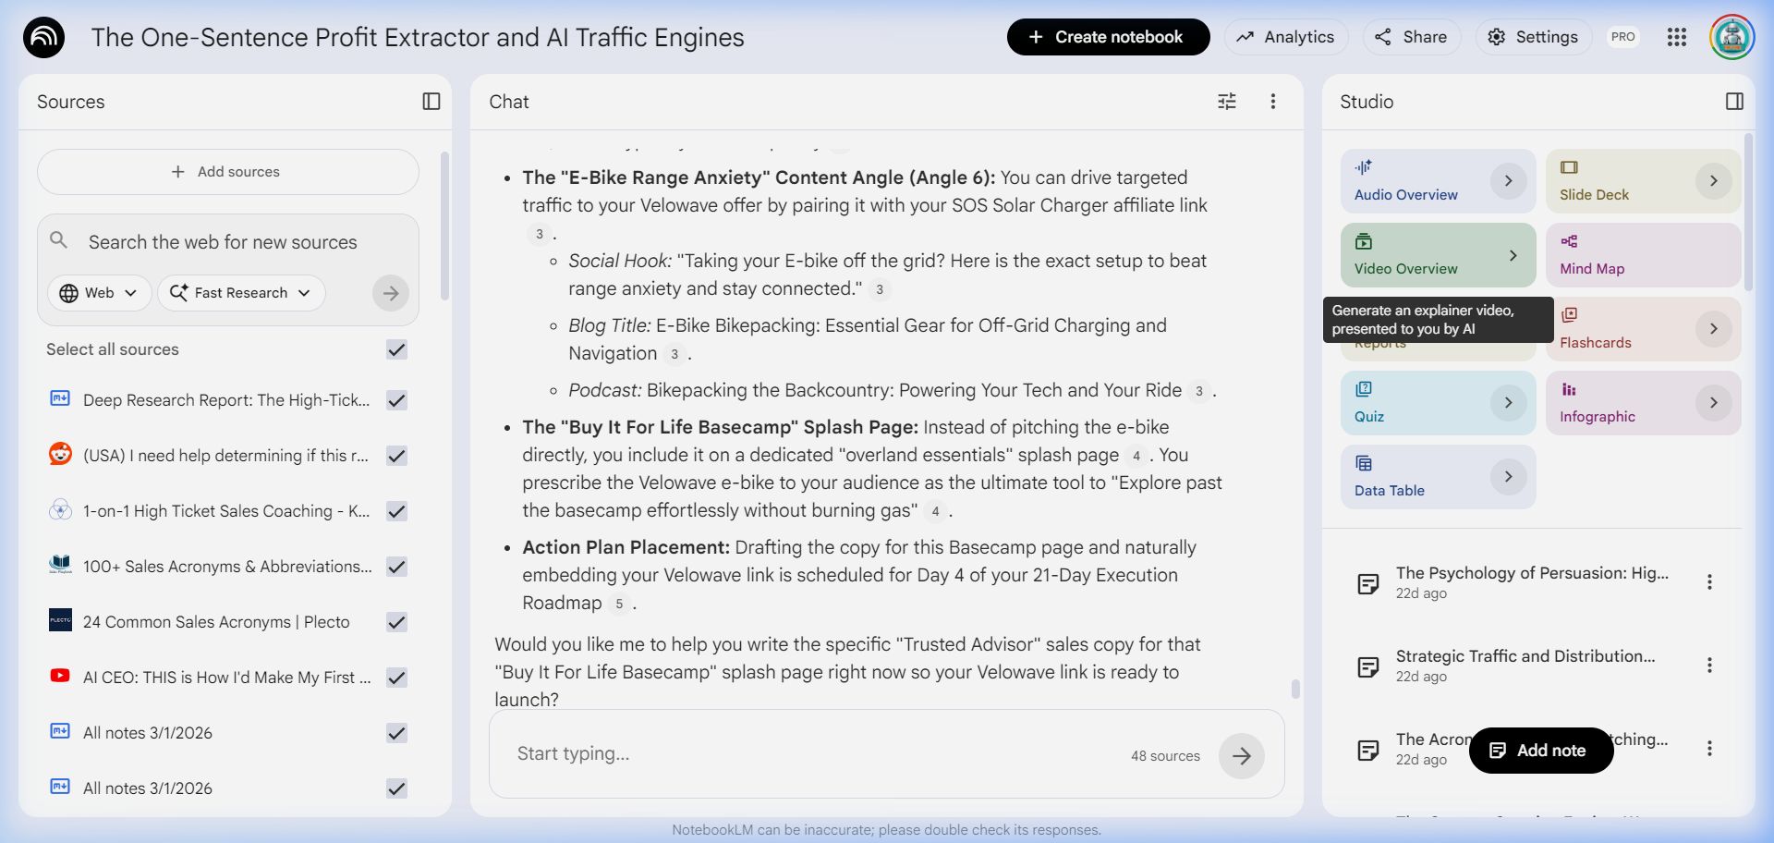Open Analytics from the top bar
Viewport: 1774px width, 843px height.
click(1285, 37)
